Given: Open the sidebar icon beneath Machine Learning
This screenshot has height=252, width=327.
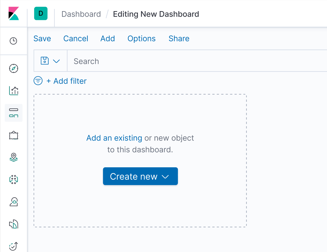Looking at the screenshot, I should [14, 202].
